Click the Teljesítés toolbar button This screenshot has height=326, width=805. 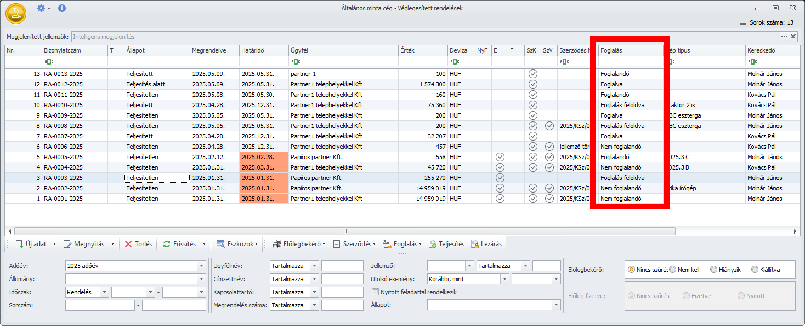pos(446,244)
